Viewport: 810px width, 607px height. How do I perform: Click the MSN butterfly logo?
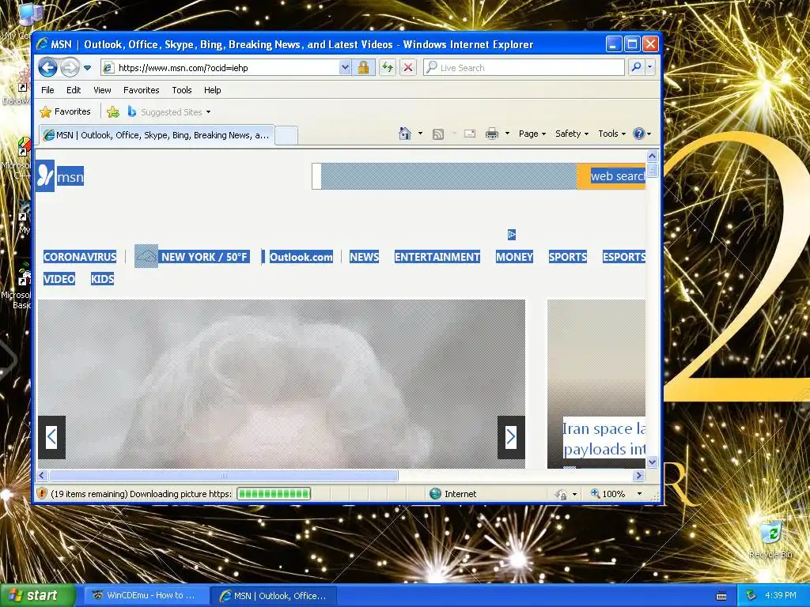45,176
